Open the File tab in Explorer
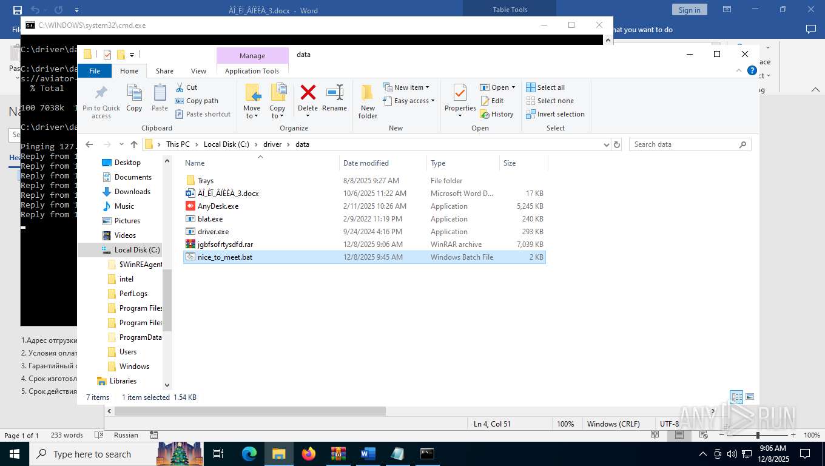The width and height of the screenshot is (825, 466). [x=95, y=71]
